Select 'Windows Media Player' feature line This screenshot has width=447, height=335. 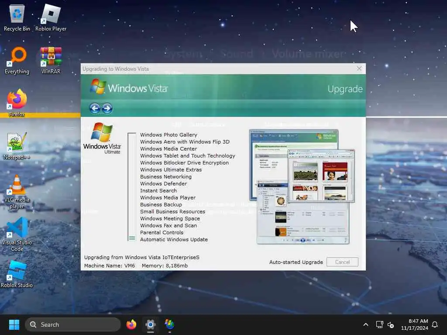pos(168,198)
